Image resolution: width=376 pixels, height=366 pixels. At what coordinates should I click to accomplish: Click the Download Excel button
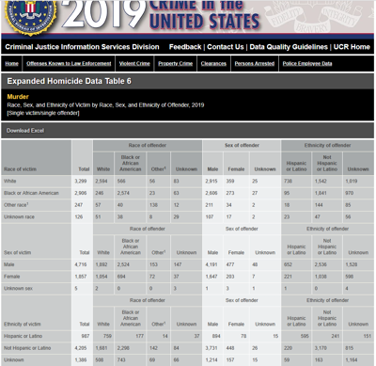point(25,131)
